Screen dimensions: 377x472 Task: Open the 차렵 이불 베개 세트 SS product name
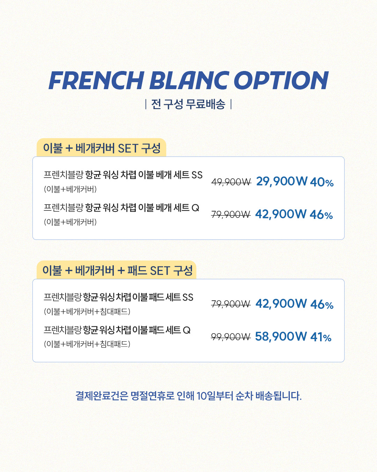pyautogui.click(x=123, y=175)
